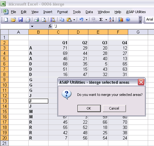Click the formula bar input showing 'J

pos(103,26)
